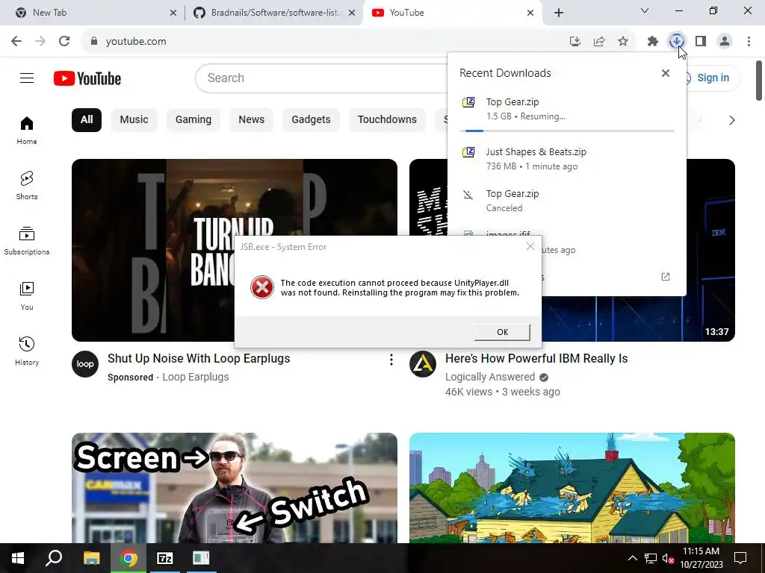This screenshot has height=573, width=765.
Task: Click the Top Gear.zip download progress bar
Action: pyautogui.click(x=567, y=131)
